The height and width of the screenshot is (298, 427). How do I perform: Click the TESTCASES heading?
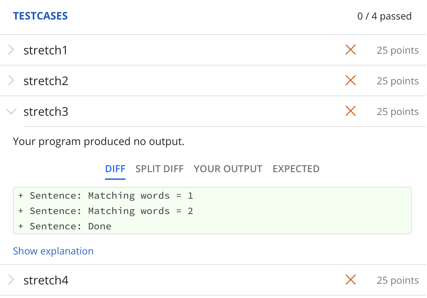click(x=40, y=16)
